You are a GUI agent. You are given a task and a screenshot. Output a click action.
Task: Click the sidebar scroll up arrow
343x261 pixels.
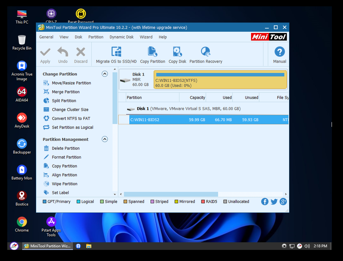coord(115,69)
